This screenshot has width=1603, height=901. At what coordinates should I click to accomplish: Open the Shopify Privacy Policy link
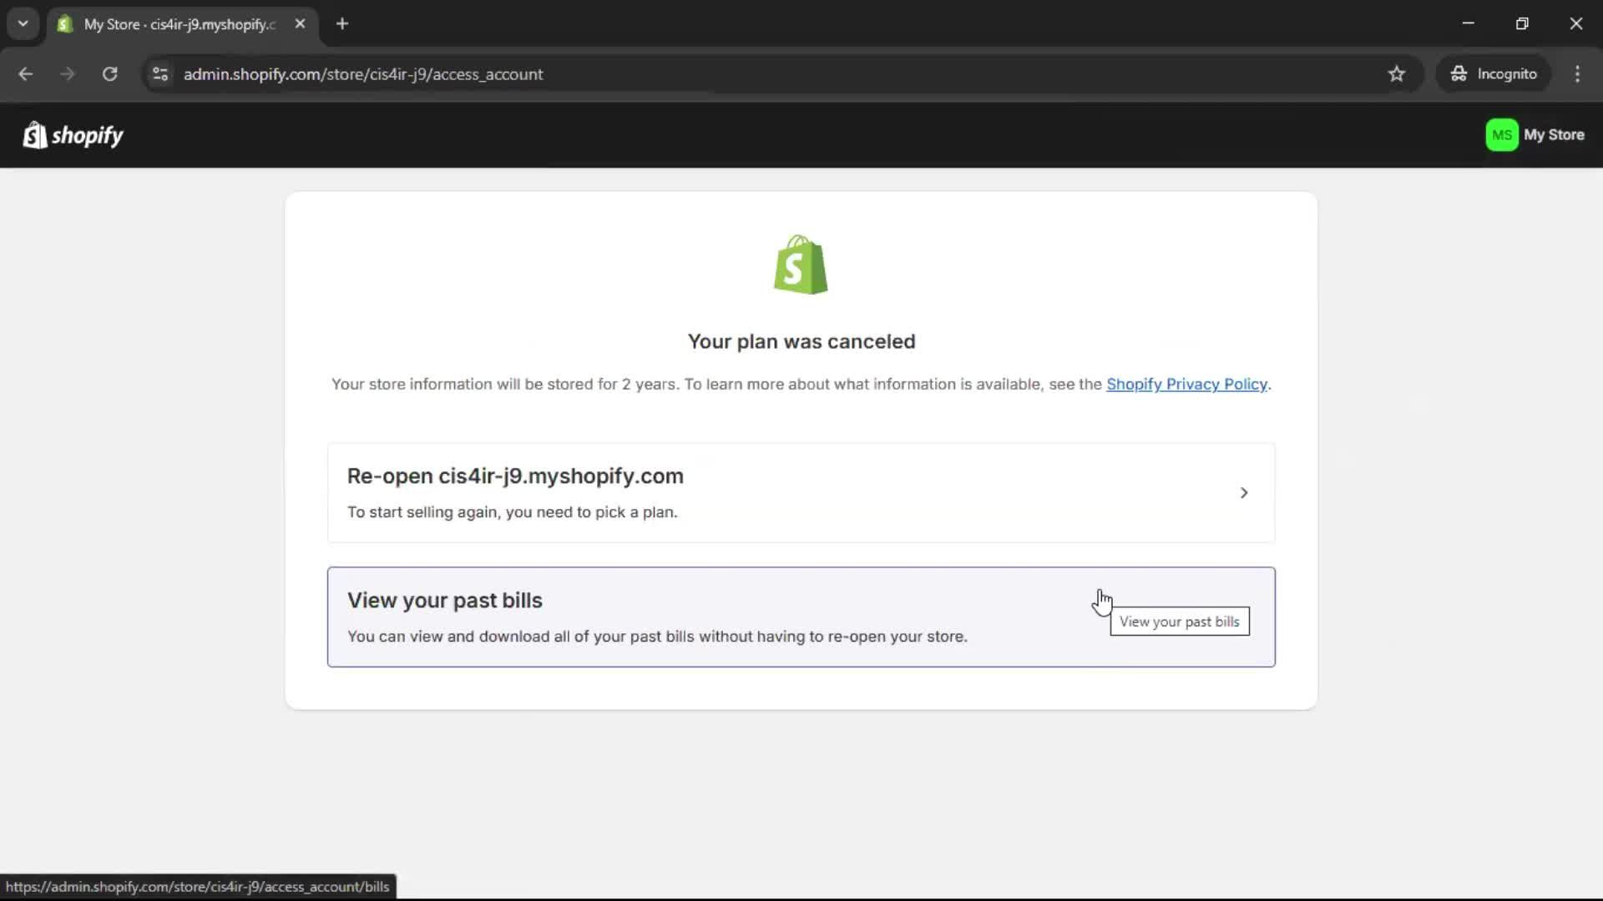[1186, 385]
